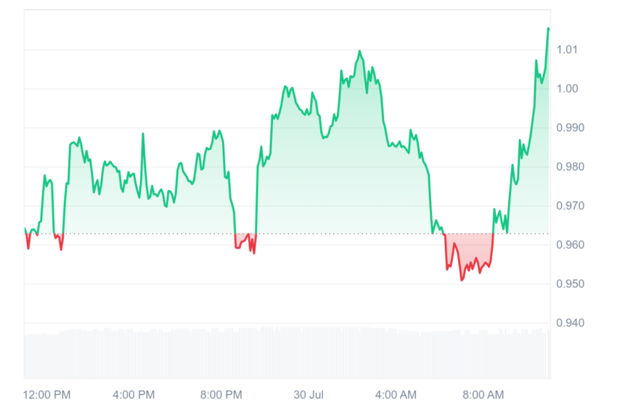Select the lowest red trough near 0.950
Image resolution: width=617 pixels, height=411 pixels.
tap(462, 280)
